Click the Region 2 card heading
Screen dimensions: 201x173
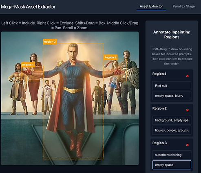coord(159,108)
